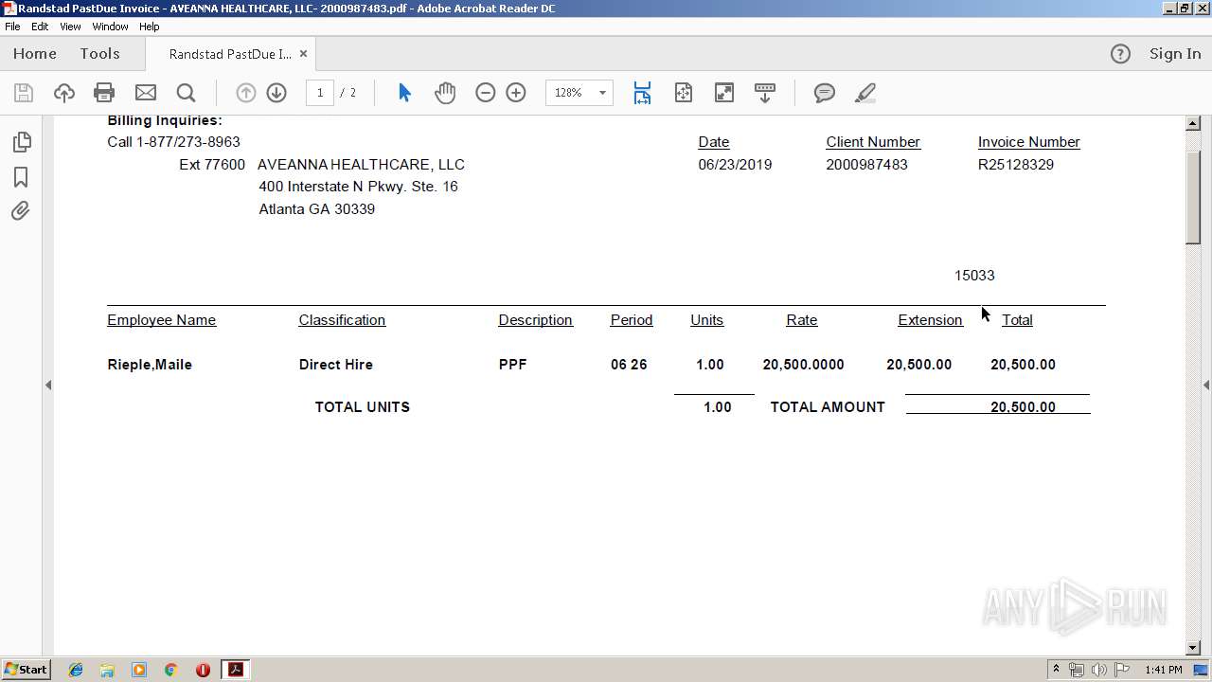Viewport: 1212px width, 682px height.
Task: Open the Help question mark icon
Action: 1120,54
